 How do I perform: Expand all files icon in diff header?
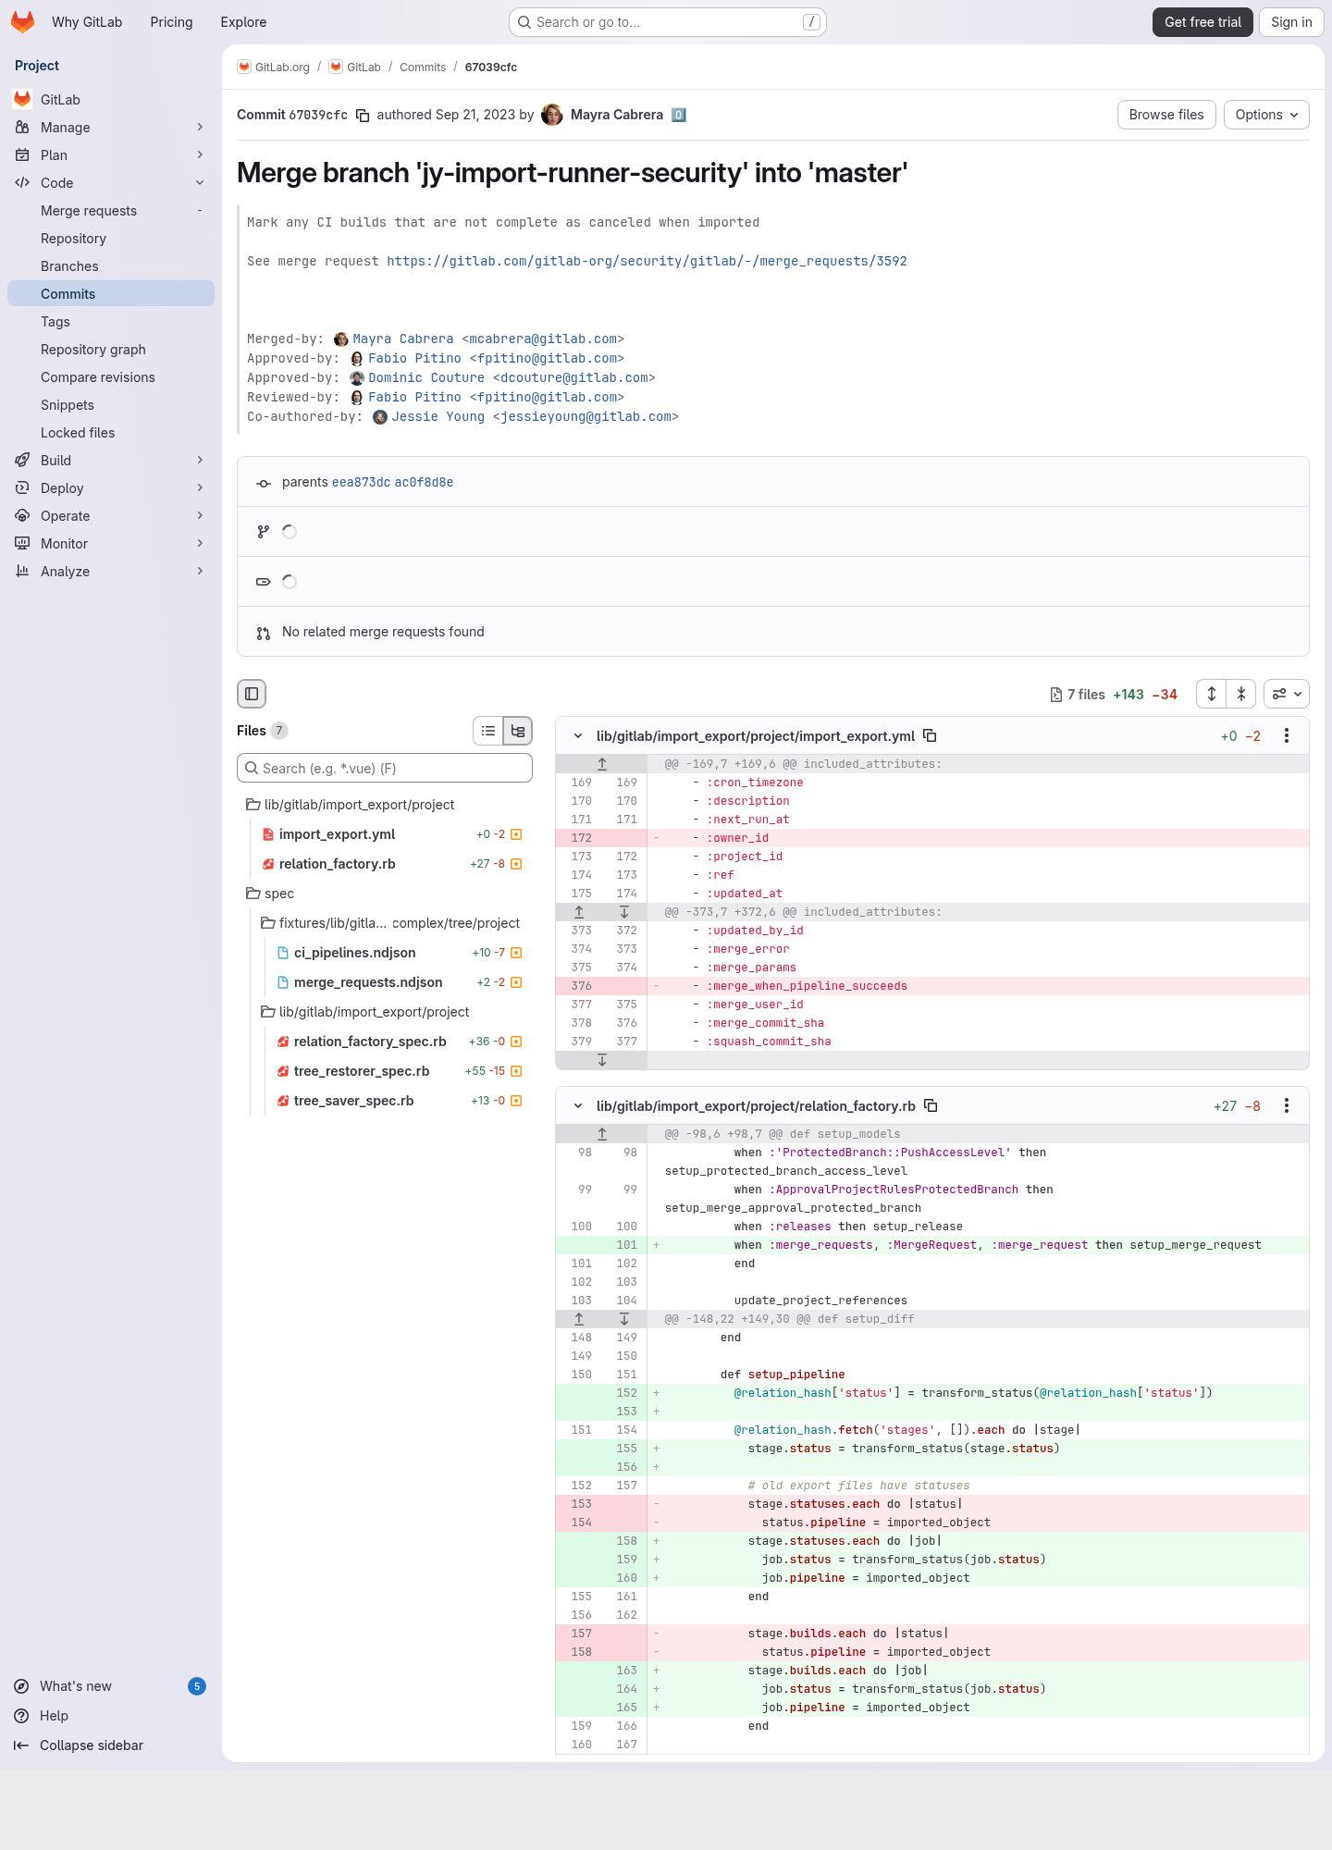tap(1212, 694)
